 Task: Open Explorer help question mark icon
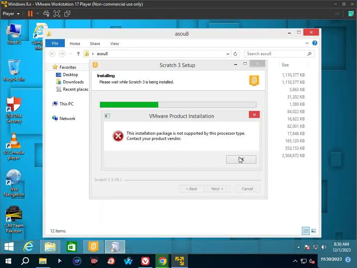pyautogui.click(x=315, y=43)
